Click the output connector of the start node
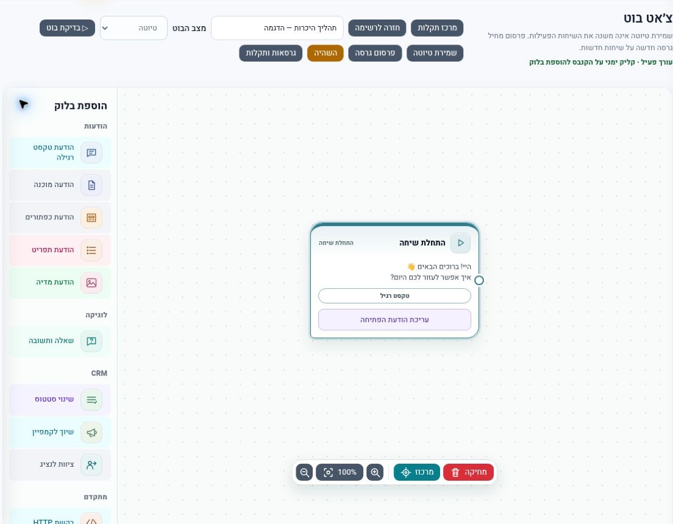The height and width of the screenshot is (524, 673). pyautogui.click(x=479, y=280)
